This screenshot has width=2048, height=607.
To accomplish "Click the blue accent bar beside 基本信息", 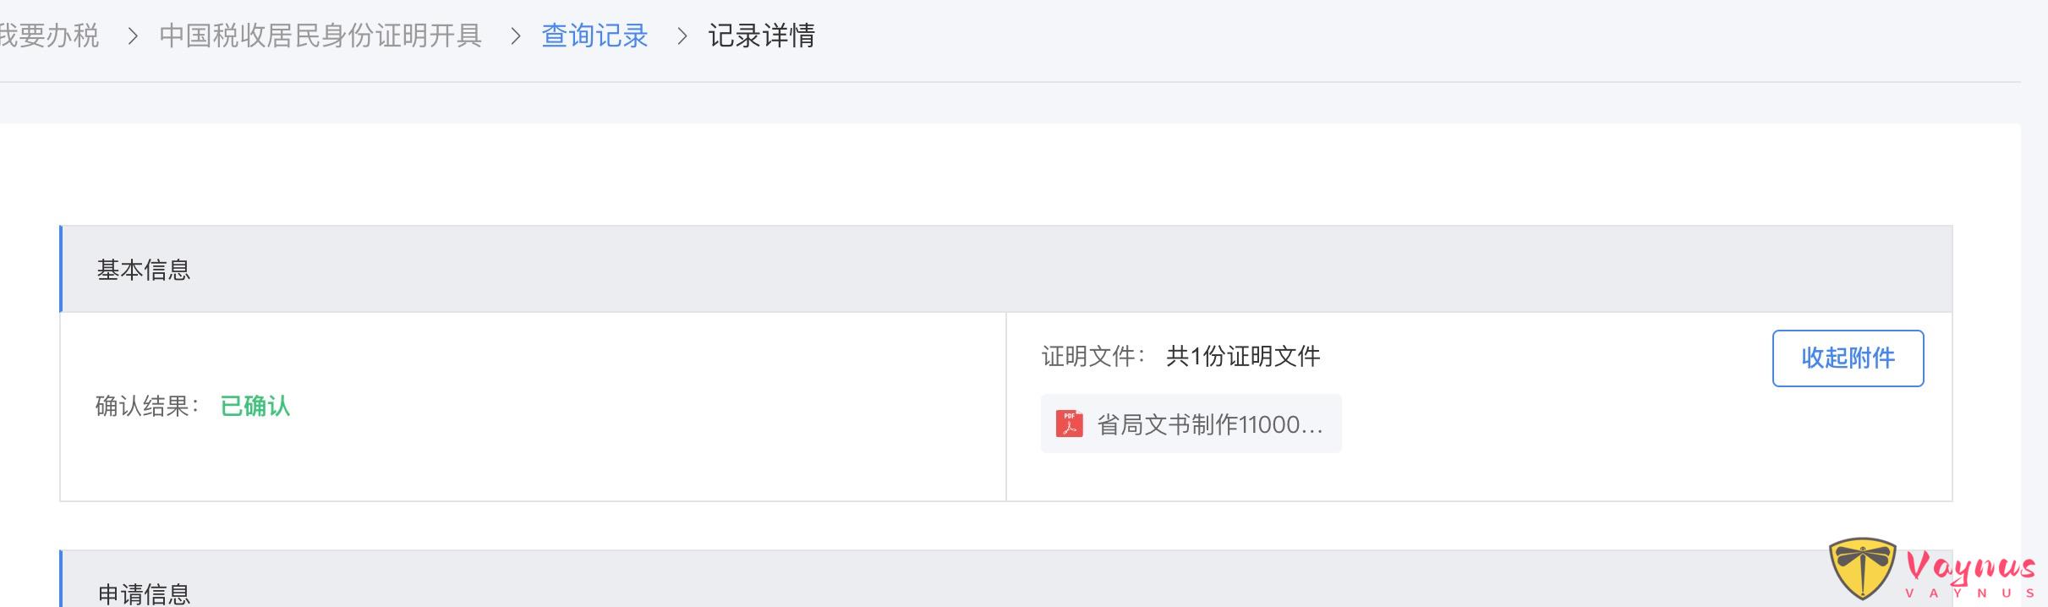I will [x=61, y=269].
